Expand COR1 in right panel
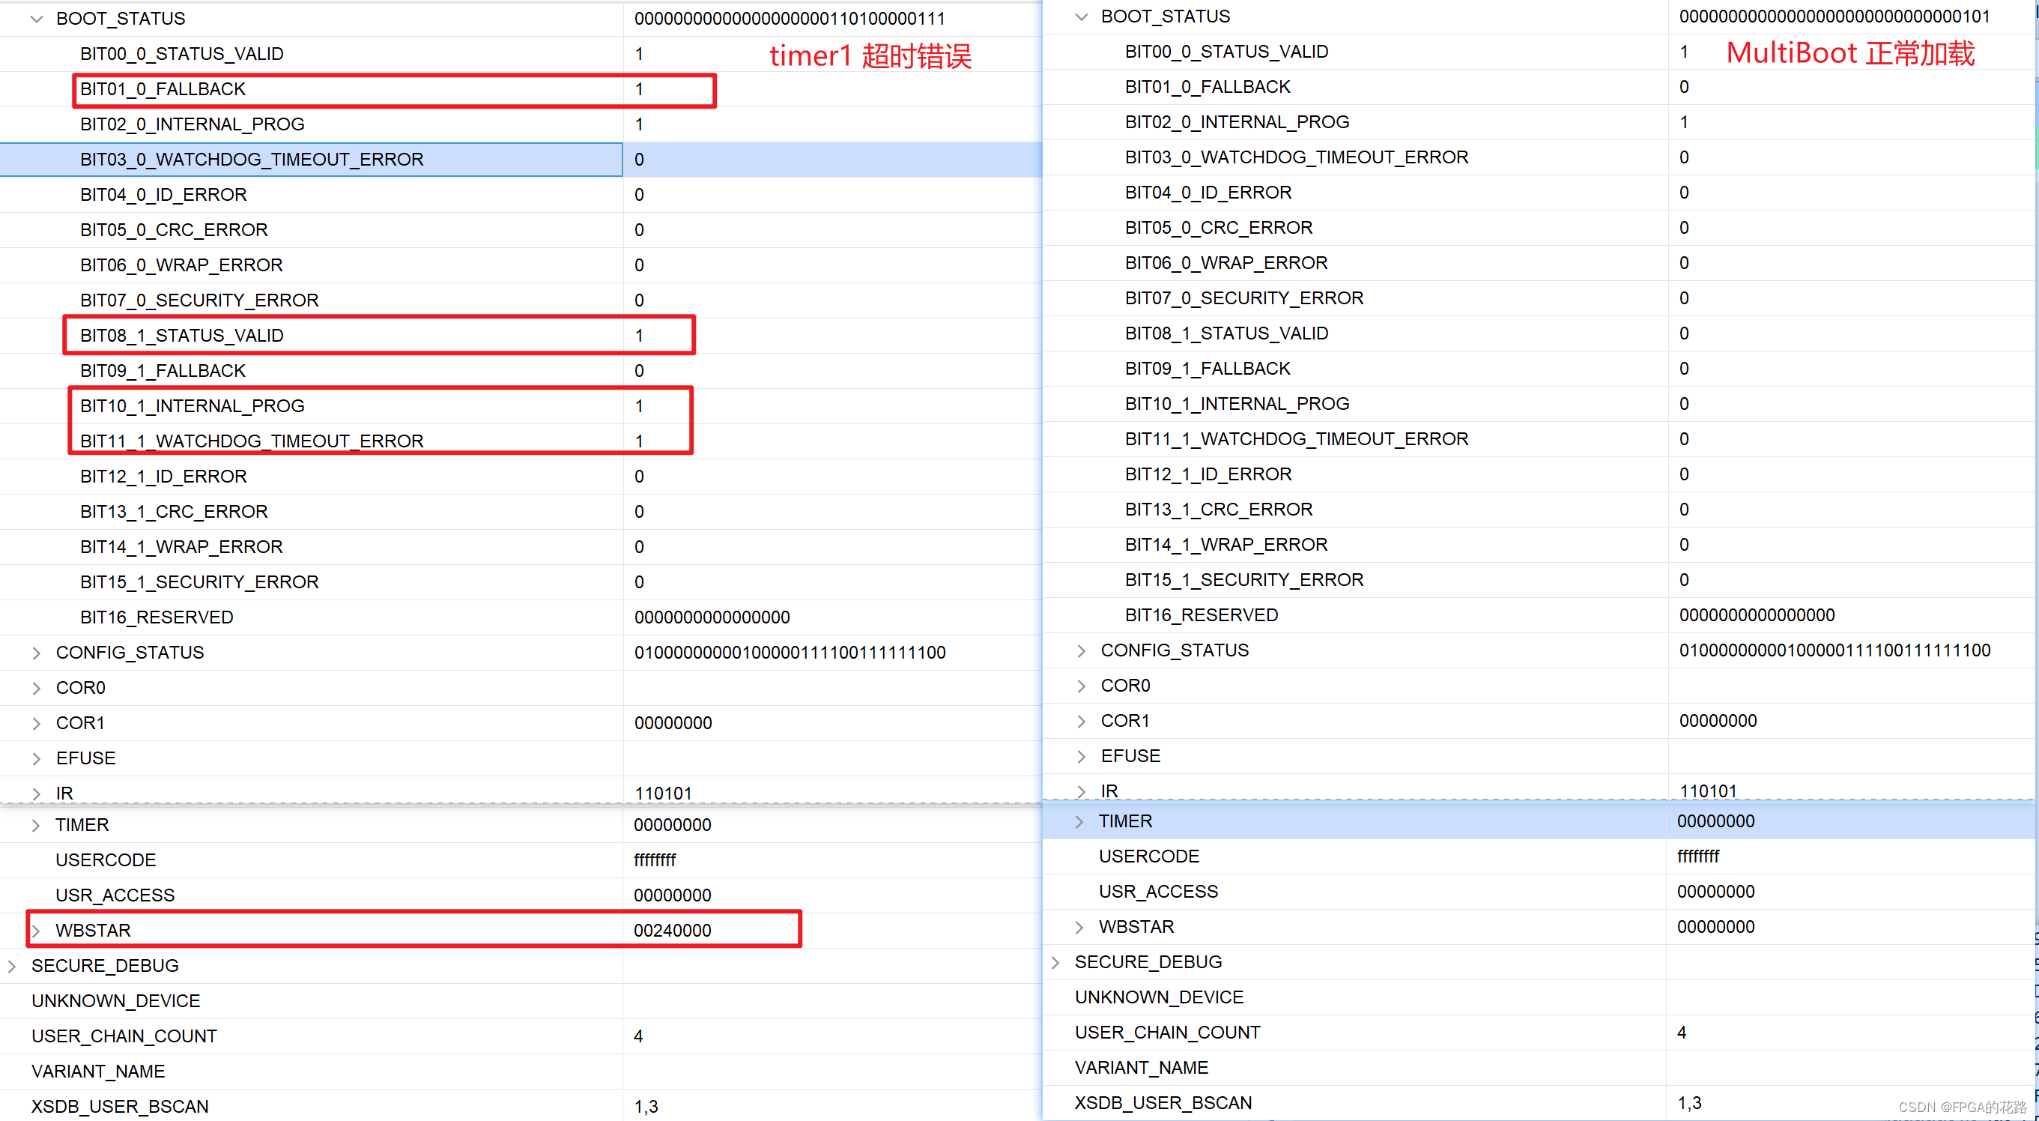 [1081, 721]
